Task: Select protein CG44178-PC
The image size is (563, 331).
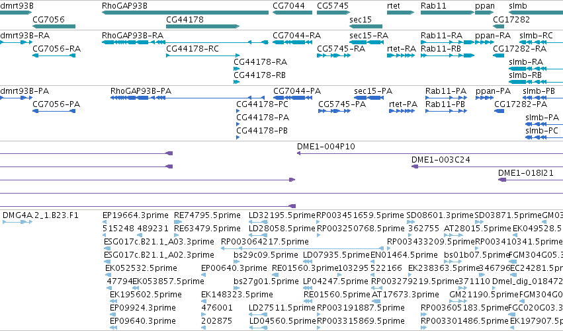Action: click(x=238, y=111)
